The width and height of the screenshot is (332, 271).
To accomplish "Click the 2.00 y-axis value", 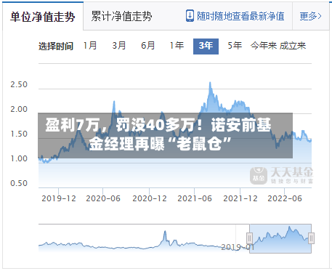I will tap(19, 110).
